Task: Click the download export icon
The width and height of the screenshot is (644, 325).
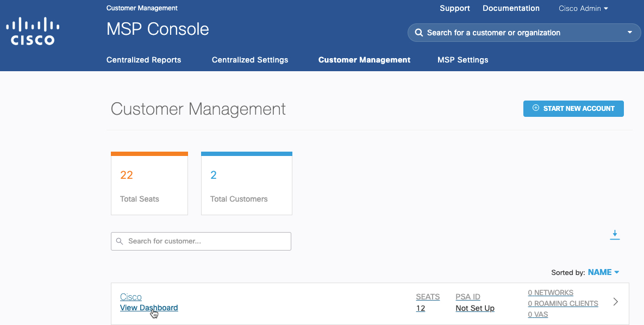Action: 615,235
